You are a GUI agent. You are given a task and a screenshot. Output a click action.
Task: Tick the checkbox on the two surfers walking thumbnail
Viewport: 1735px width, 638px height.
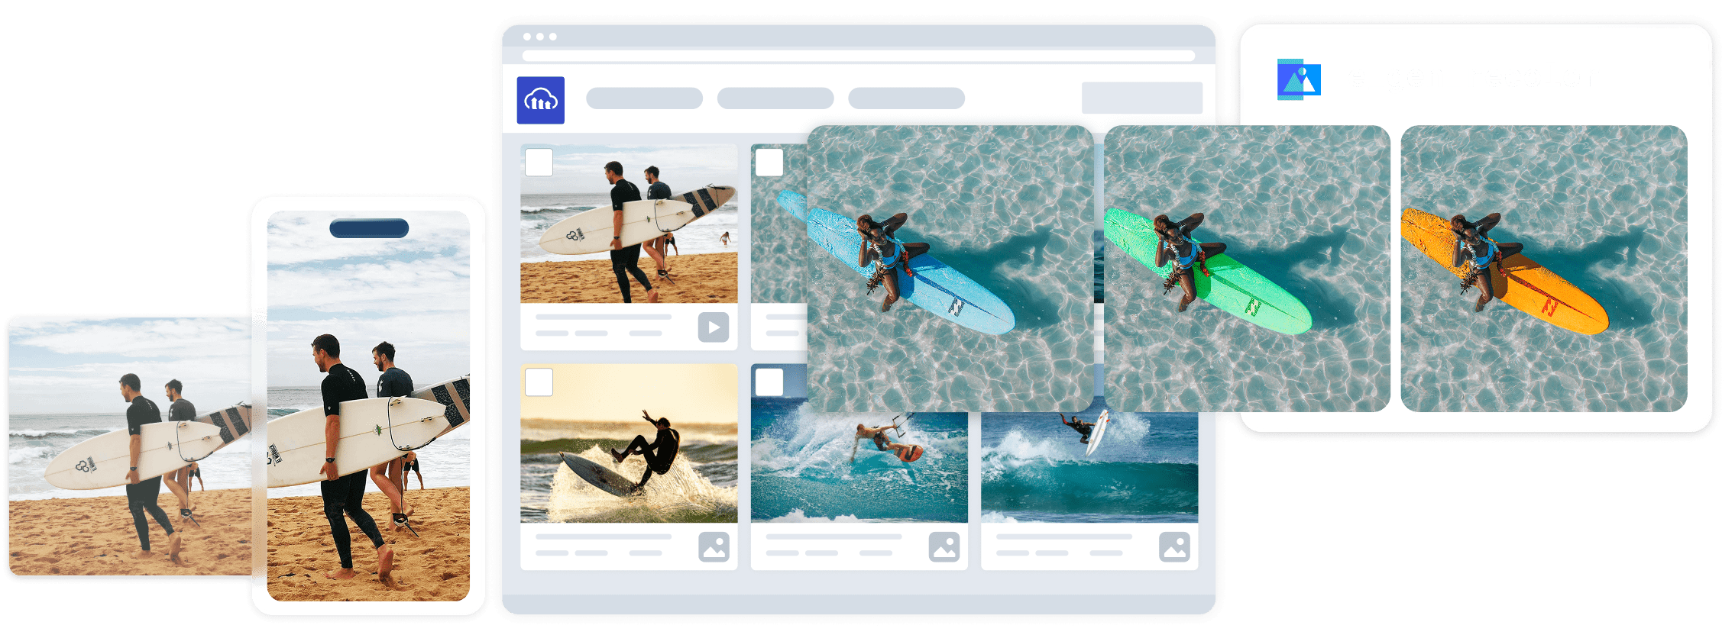coord(539,163)
